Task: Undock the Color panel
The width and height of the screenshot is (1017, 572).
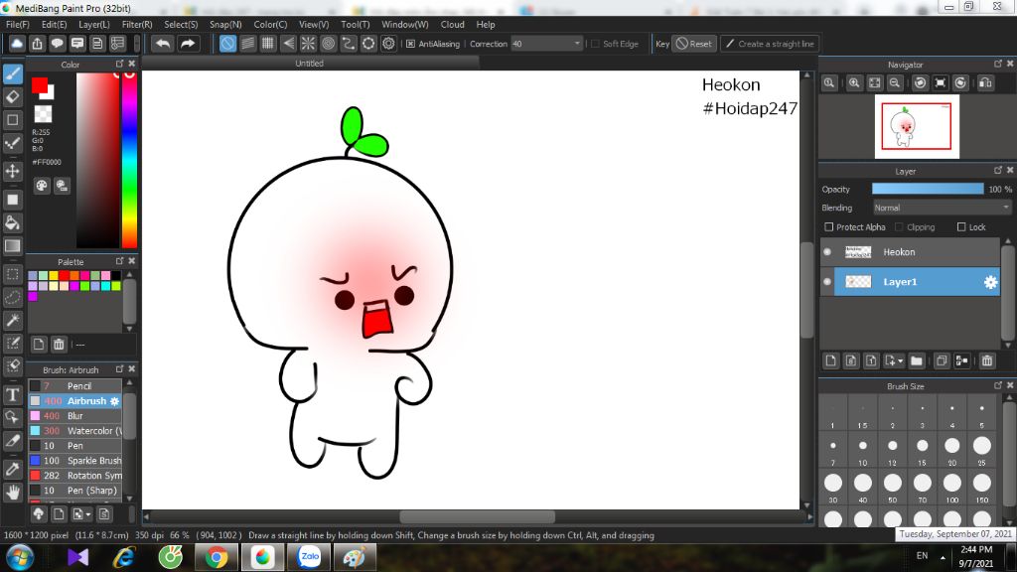Action: pyautogui.click(x=119, y=64)
